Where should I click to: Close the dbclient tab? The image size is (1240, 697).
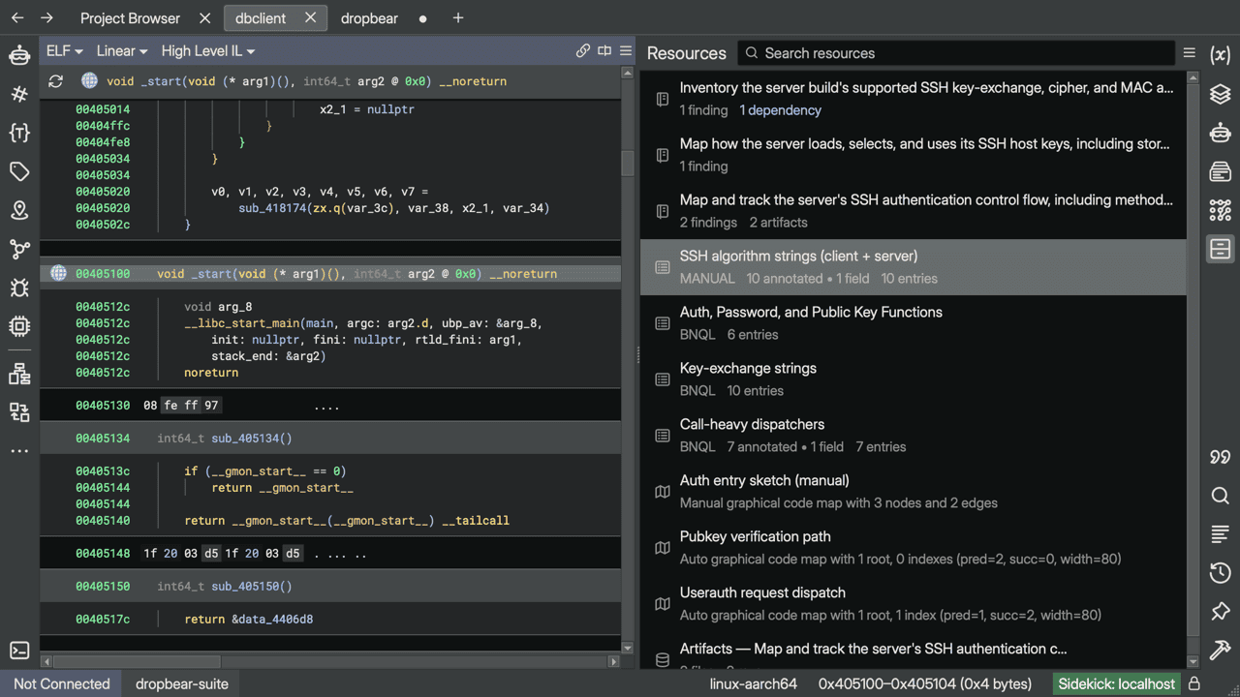tap(310, 17)
